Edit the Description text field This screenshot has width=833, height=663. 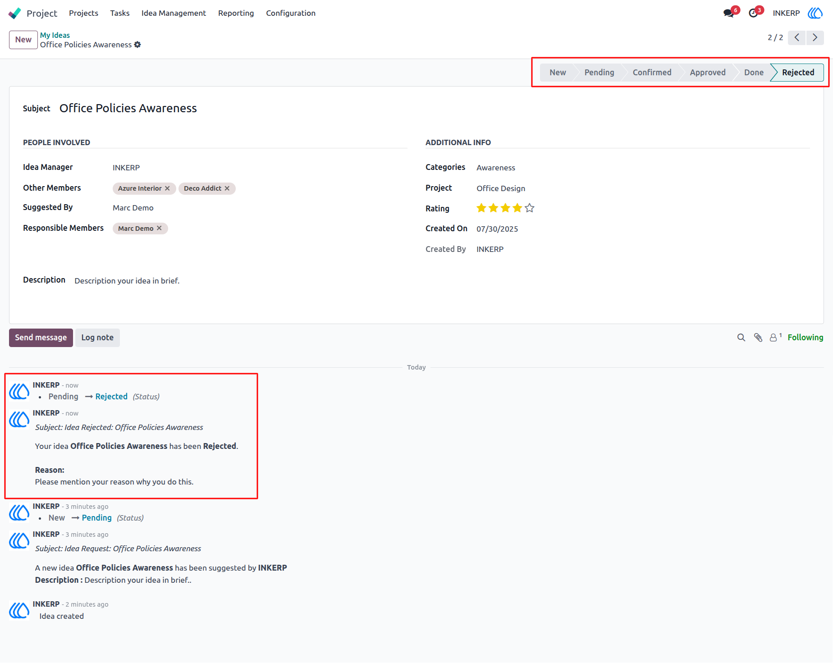pos(127,281)
